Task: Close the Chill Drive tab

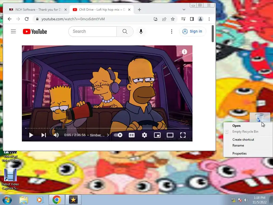Action: tap(129, 10)
